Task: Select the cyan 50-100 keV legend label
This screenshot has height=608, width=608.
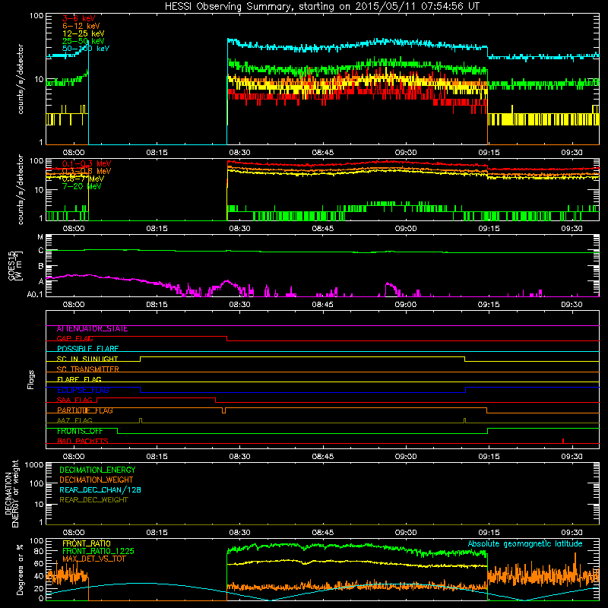Action: click(x=86, y=49)
